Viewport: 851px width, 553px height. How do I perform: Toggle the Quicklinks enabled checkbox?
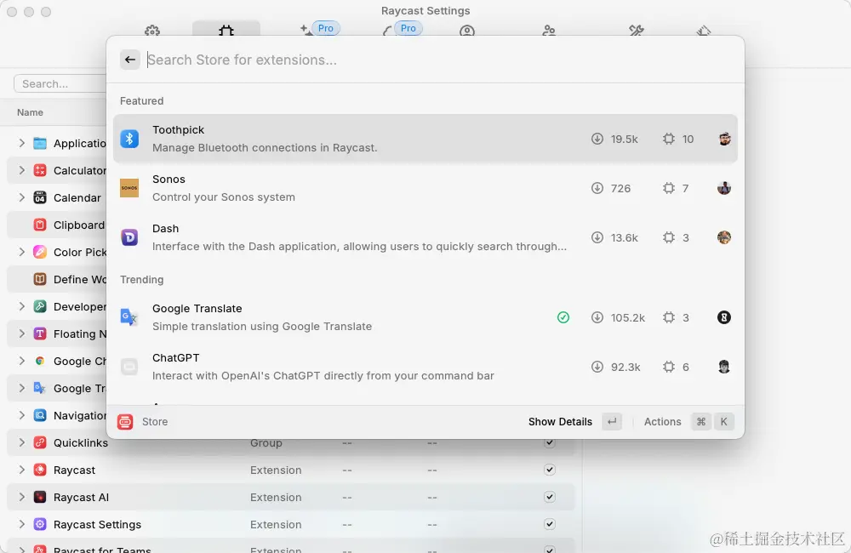click(549, 443)
